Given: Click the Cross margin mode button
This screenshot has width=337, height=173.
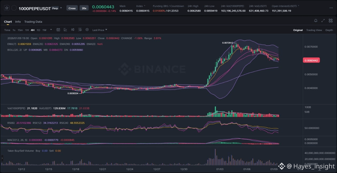Looking at the screenshot, I should tap(72, 8).
